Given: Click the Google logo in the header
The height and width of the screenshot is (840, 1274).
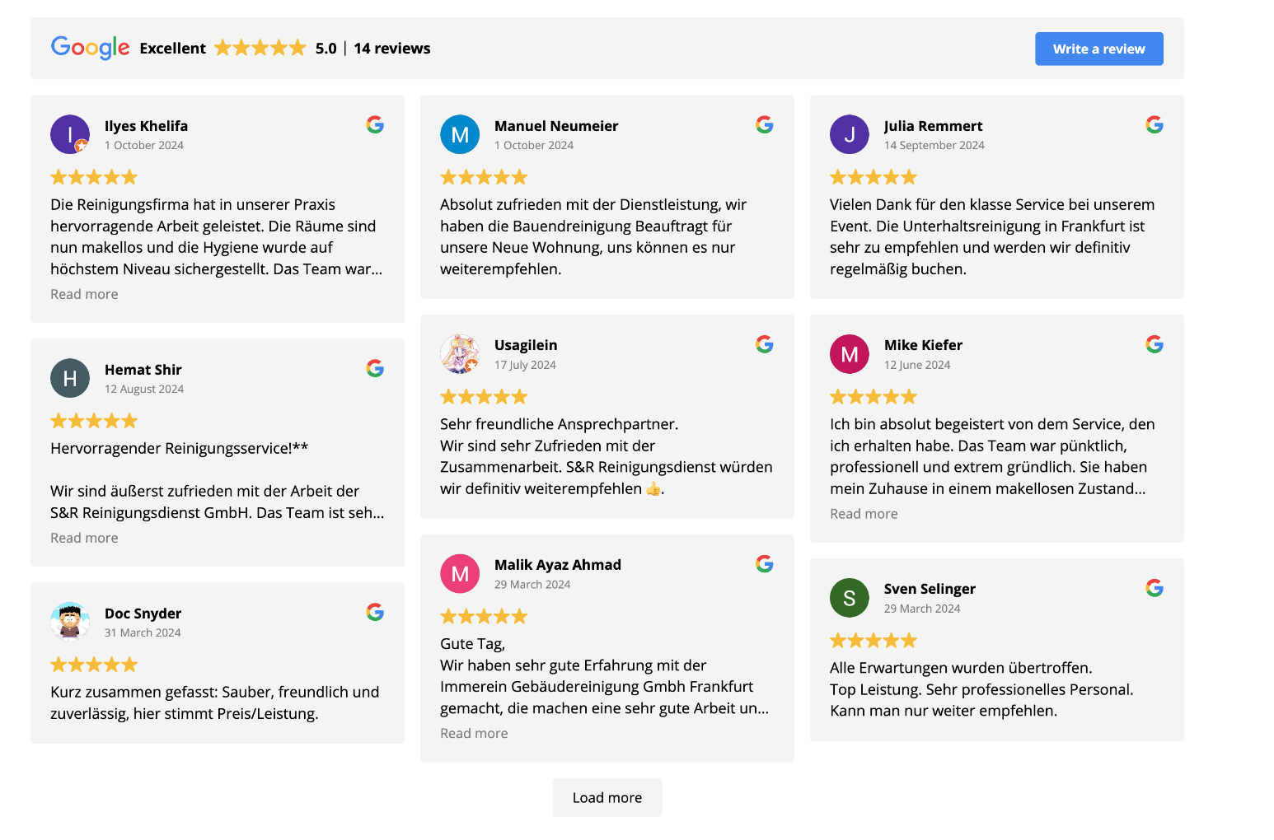Looking at the screenshot, I should point(91,48).
